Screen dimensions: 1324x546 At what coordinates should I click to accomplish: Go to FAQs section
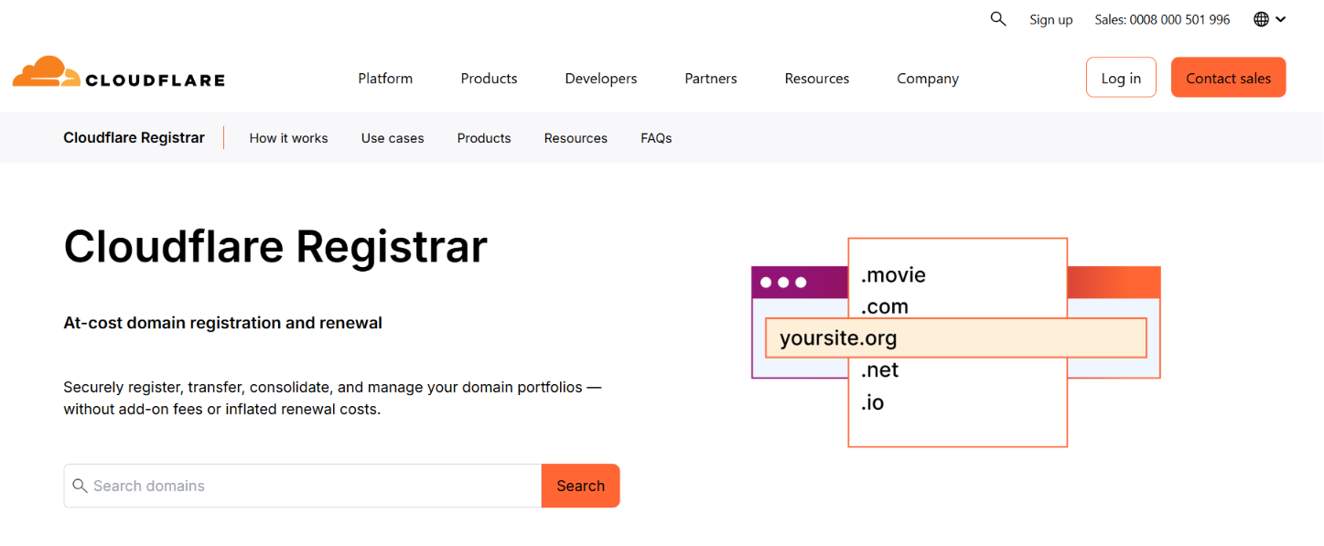tap(656, 138)
